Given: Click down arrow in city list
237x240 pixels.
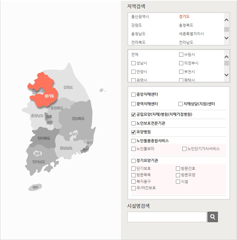Looking at the screenshot, I should point(227,75).
